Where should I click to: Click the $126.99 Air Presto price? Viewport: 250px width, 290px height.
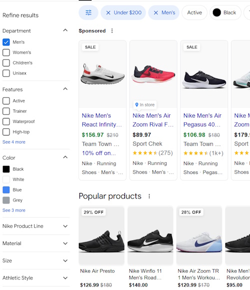(89, 285)
